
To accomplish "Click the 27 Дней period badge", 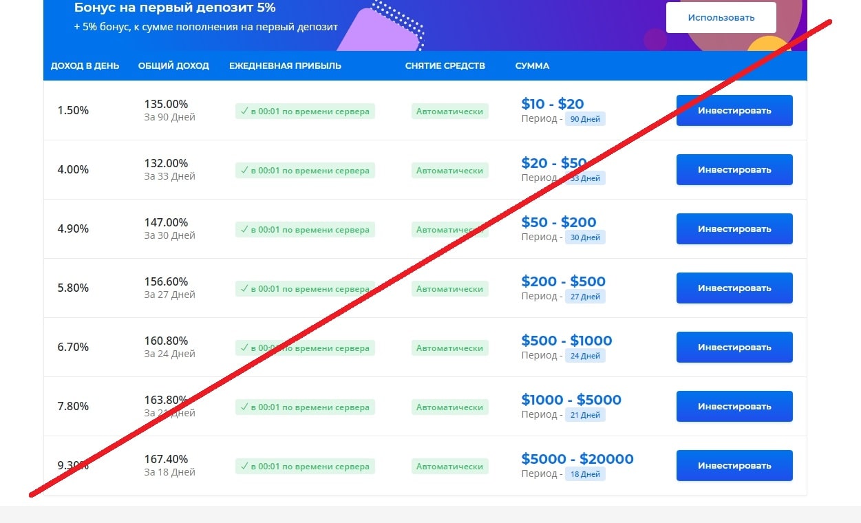I will click(x=585, y=297).
